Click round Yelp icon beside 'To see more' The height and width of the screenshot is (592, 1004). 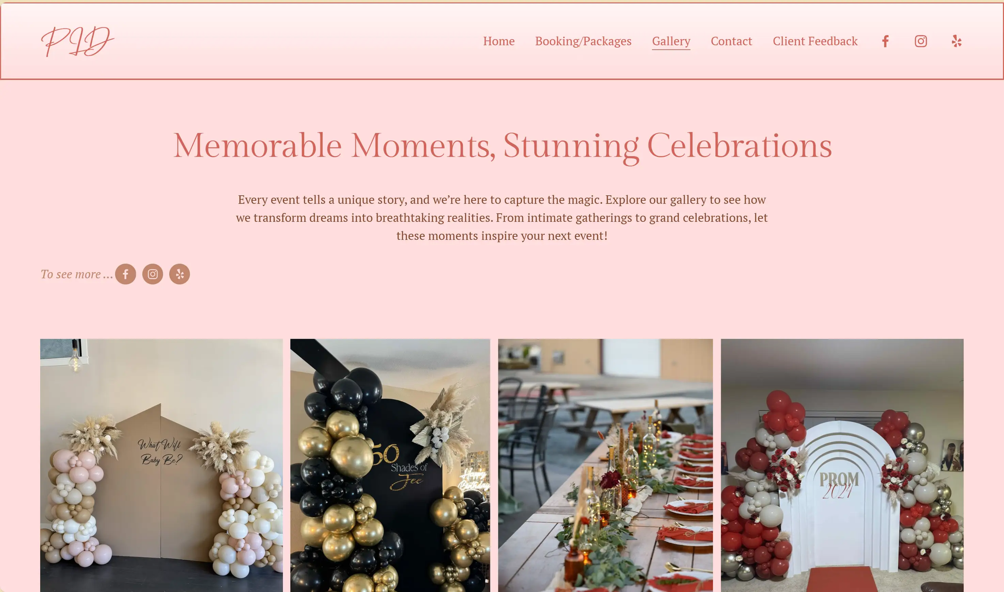click(180, 274)
